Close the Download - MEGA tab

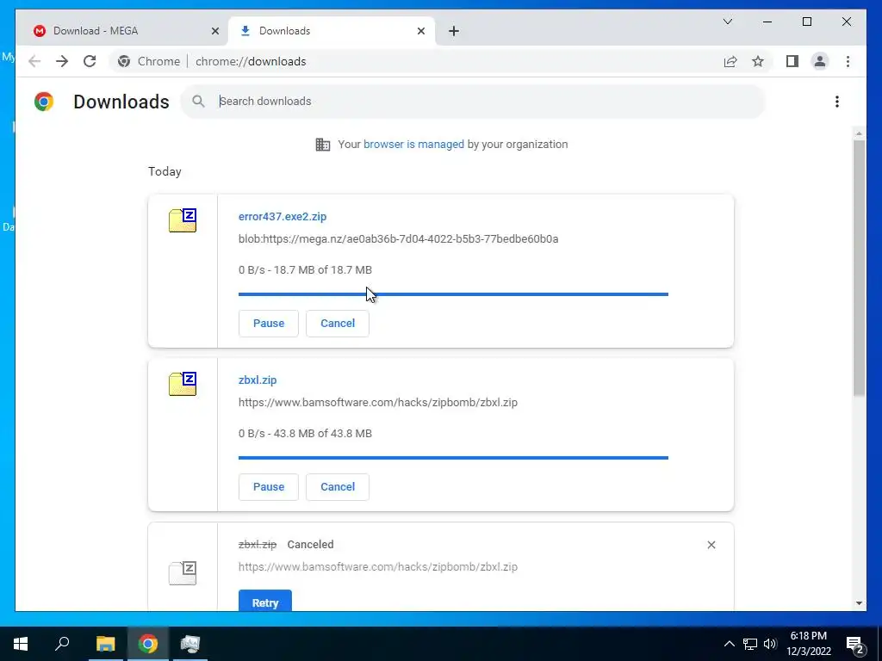pos(214,31)
